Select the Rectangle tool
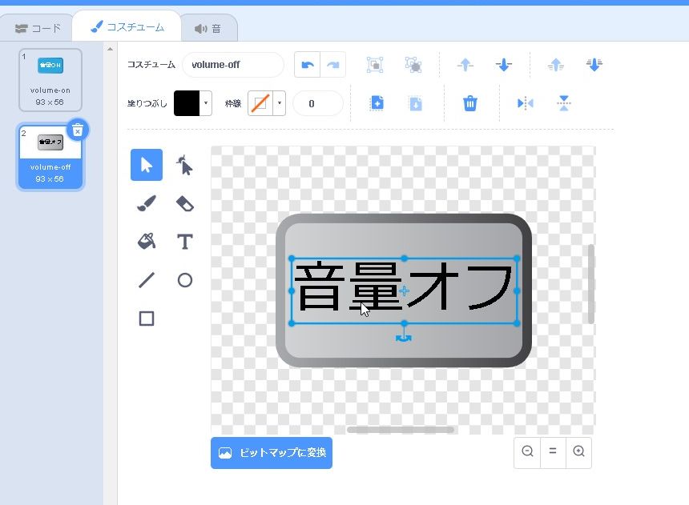The height and width of the screenshot is (505, 689). pyautogui.click(x=147, y=319)
